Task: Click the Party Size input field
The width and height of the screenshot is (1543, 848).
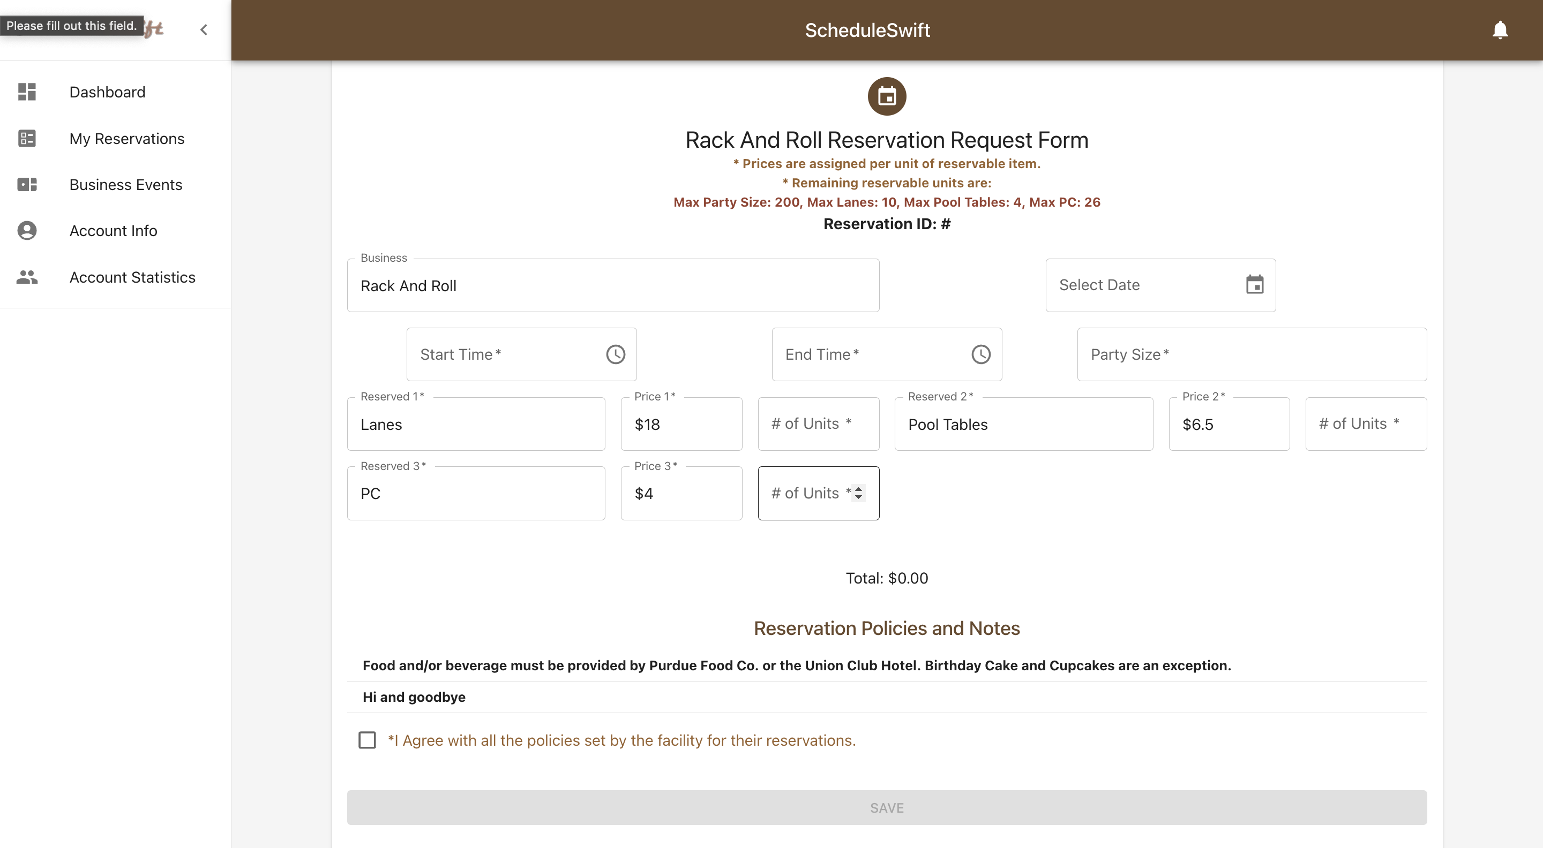Action: click(x=1252, y=354)
